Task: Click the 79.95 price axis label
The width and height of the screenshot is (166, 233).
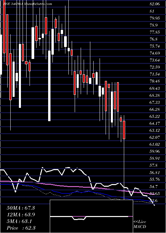Action: [155, 18]
